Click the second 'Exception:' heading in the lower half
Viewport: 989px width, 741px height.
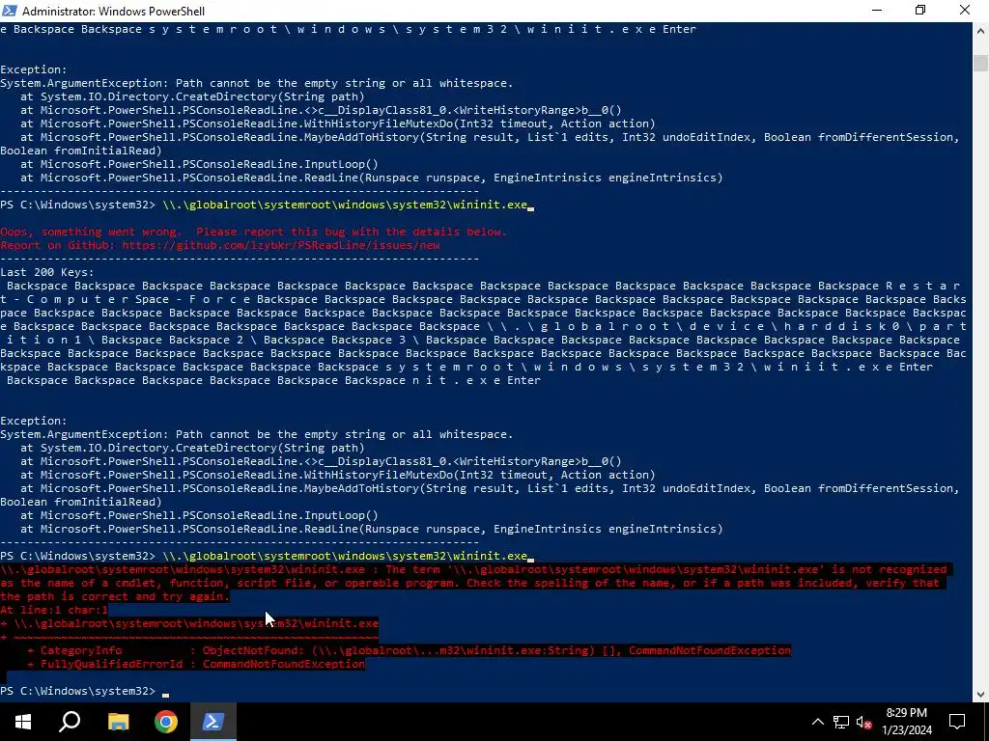pos(34,421)
